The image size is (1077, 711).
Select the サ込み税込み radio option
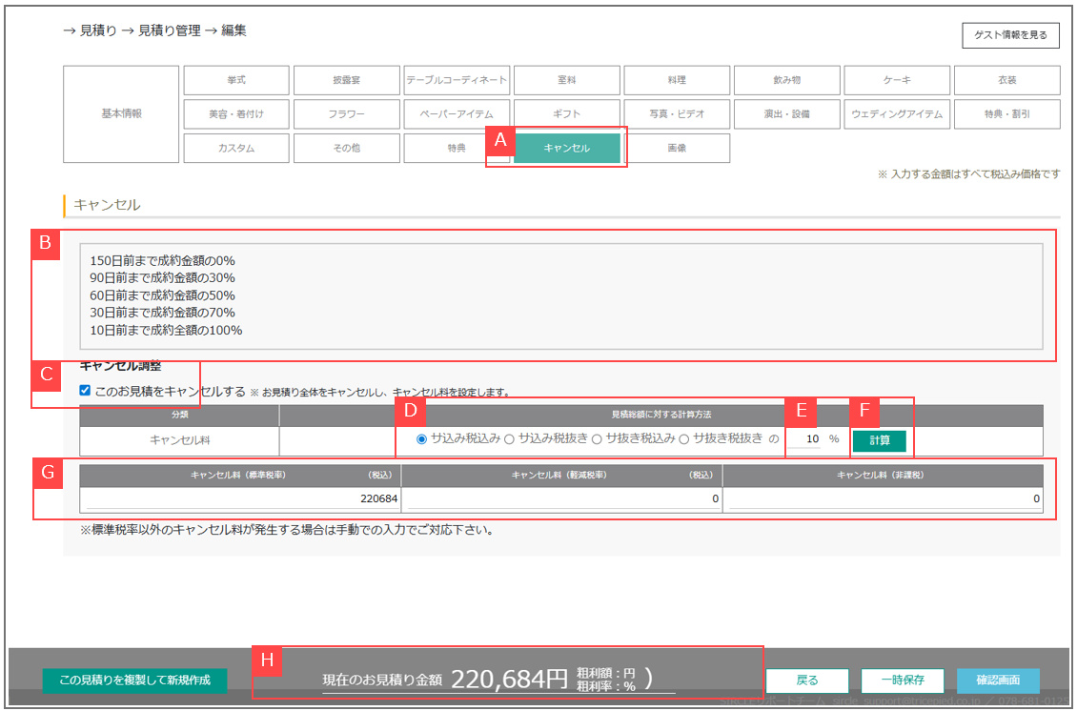(422, 438)
